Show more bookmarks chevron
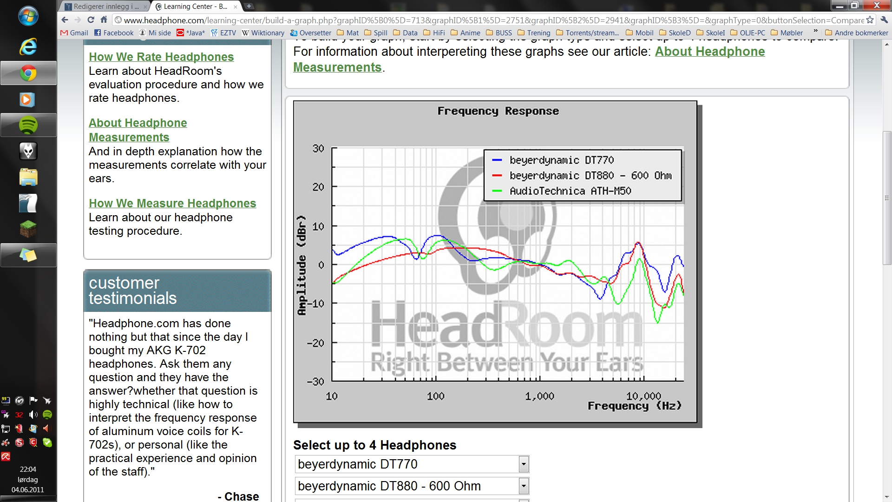 coord(815,32)
